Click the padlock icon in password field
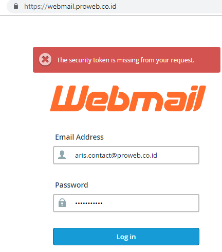 pos(62,203)
